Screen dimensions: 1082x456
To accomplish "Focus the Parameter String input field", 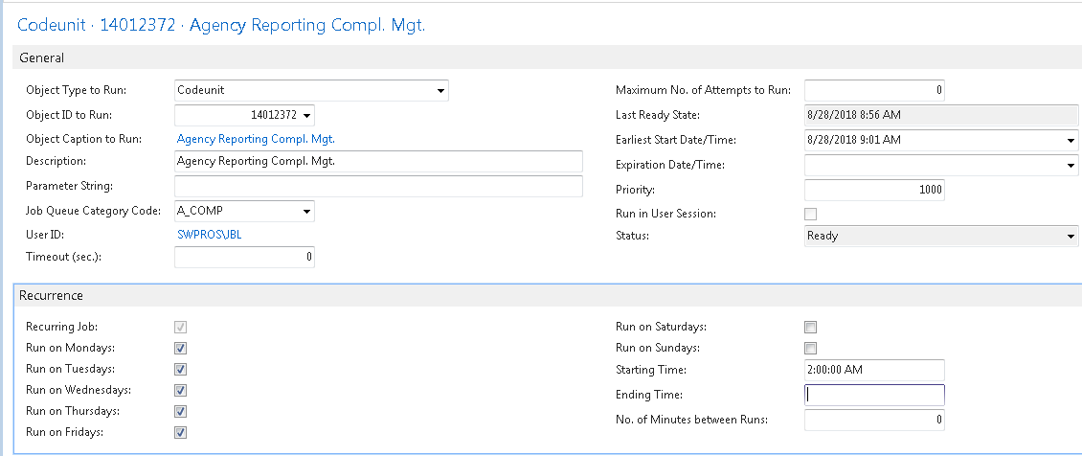I will tap(379, 186).
